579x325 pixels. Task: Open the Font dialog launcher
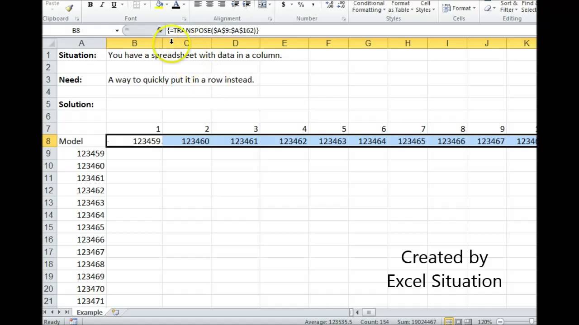point(184,19)
